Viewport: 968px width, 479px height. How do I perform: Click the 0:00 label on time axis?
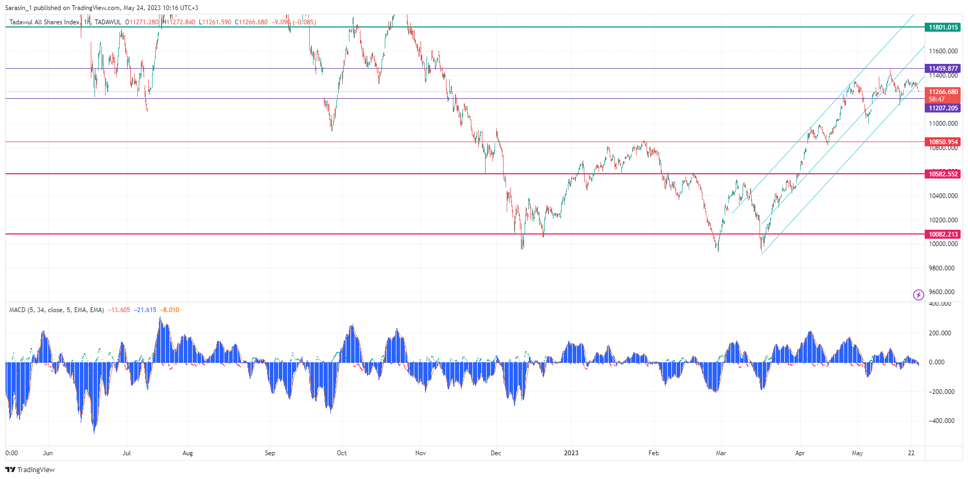(12, 453)
